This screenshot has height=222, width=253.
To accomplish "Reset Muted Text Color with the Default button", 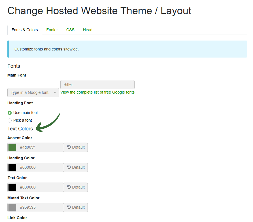I will click(76, 207).
